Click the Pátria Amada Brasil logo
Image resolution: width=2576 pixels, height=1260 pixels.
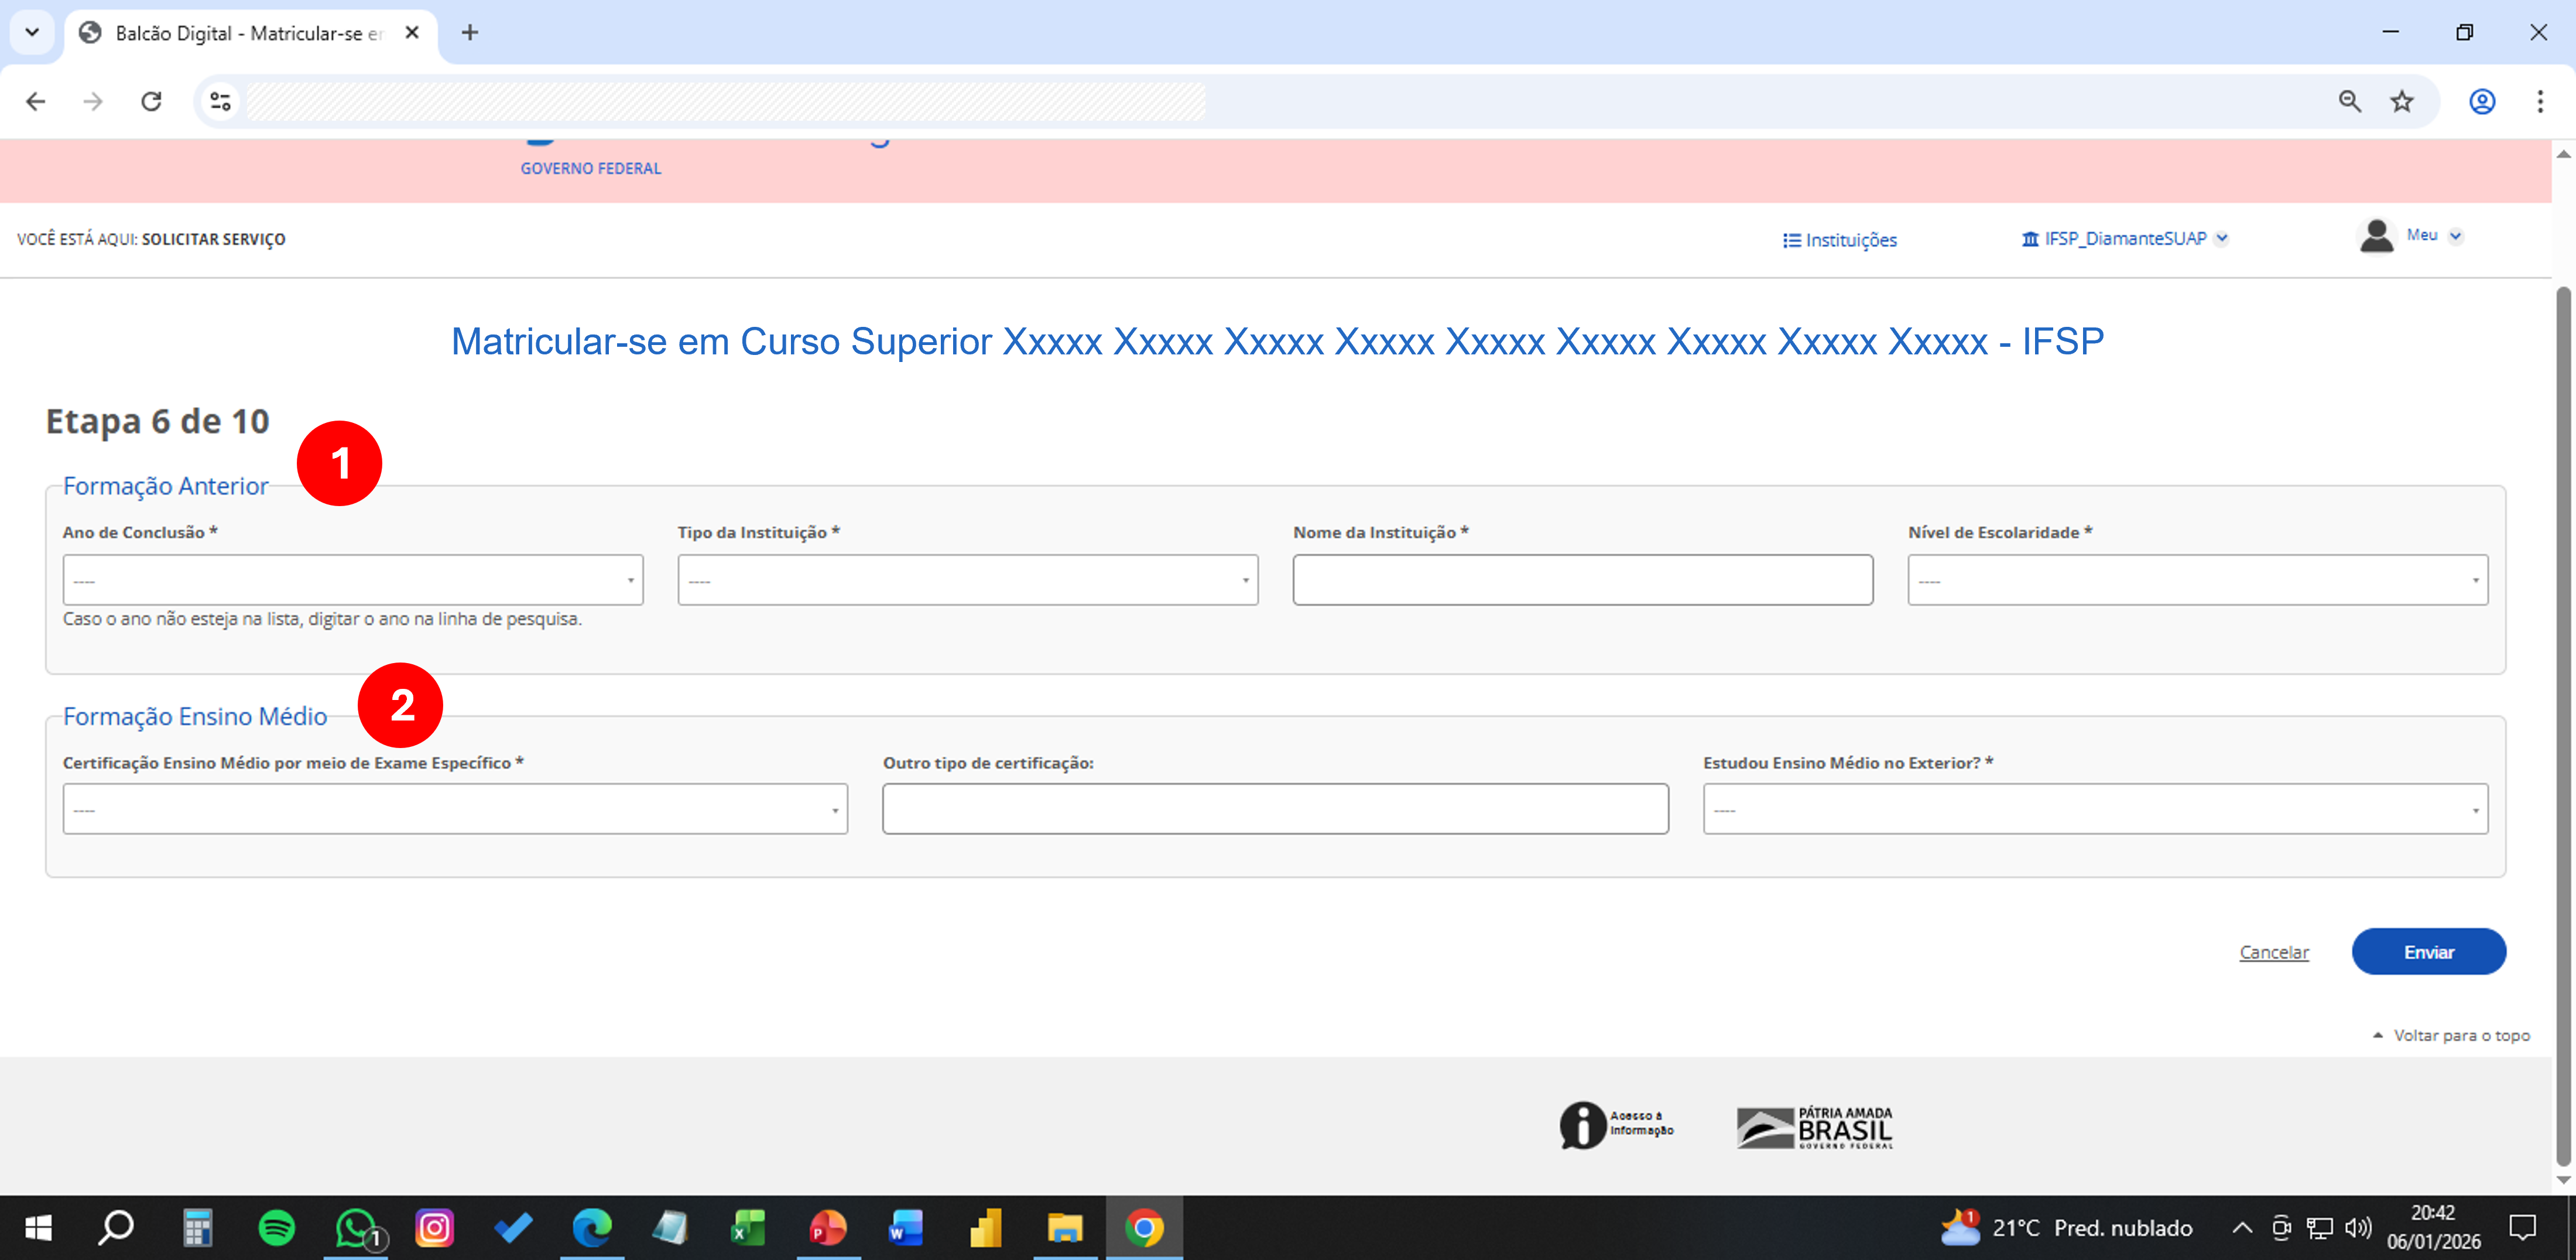click(x=1814, y=1127)
